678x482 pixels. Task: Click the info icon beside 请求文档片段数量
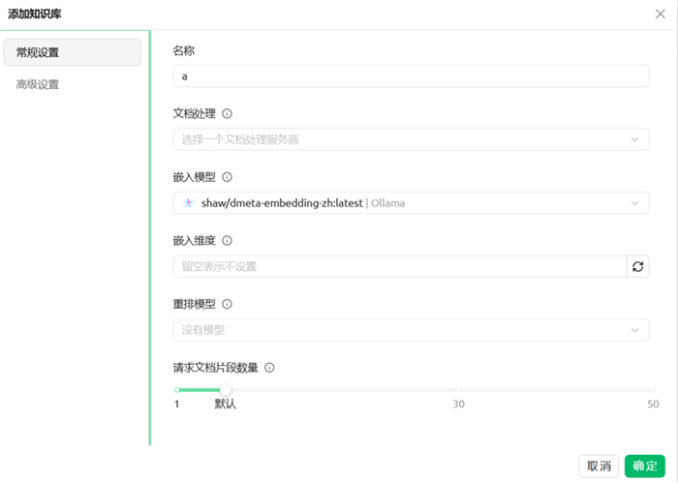[269, 368]
